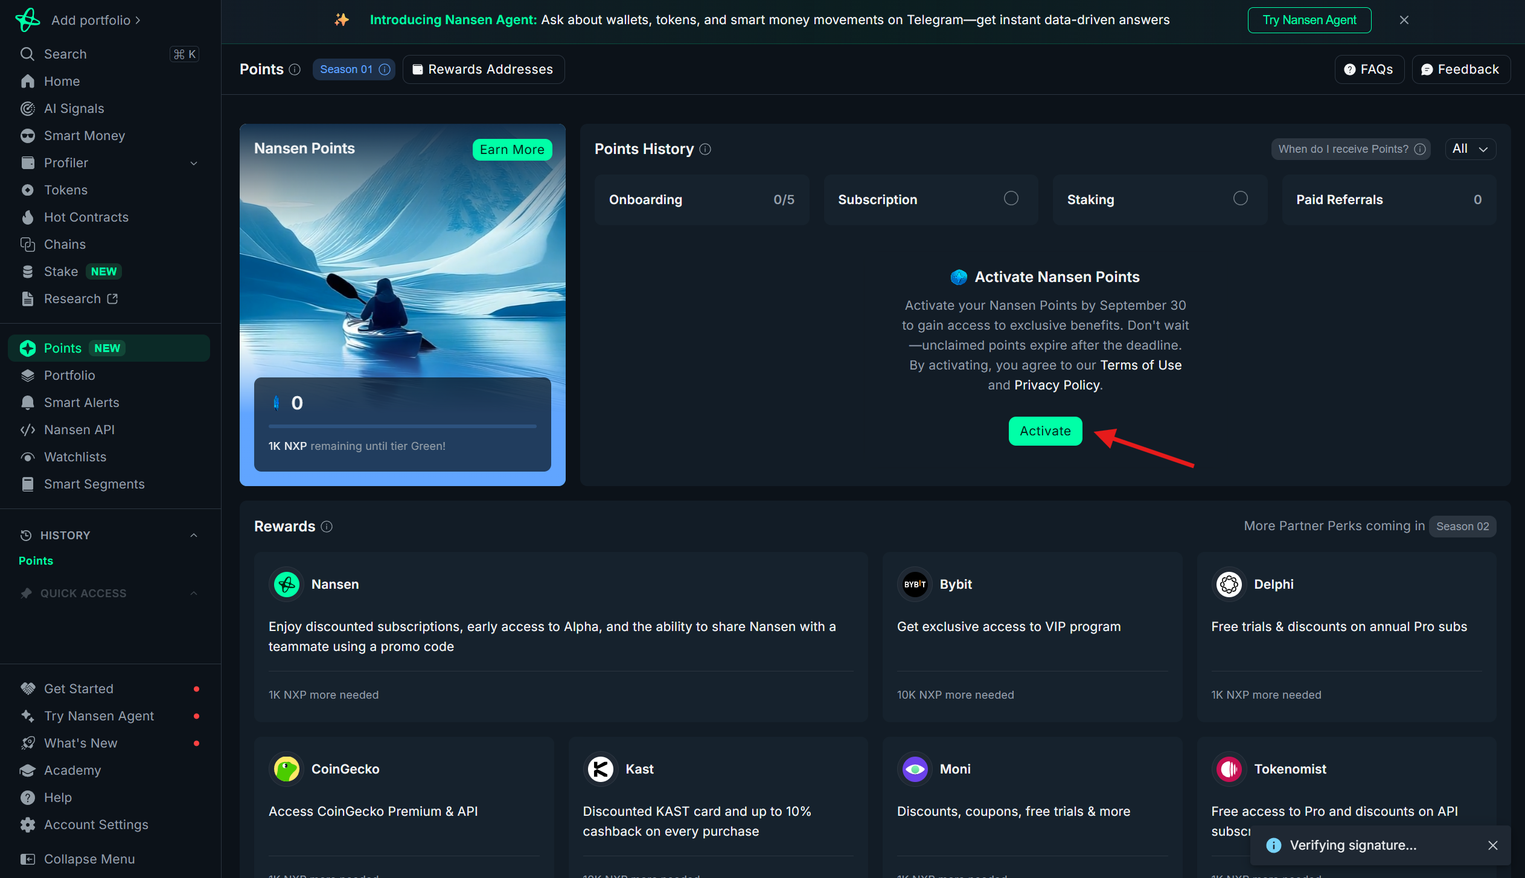Click the Account Settings gear icon
The height and width of the screenshot is (878, 1525).
tap(27, 824)
